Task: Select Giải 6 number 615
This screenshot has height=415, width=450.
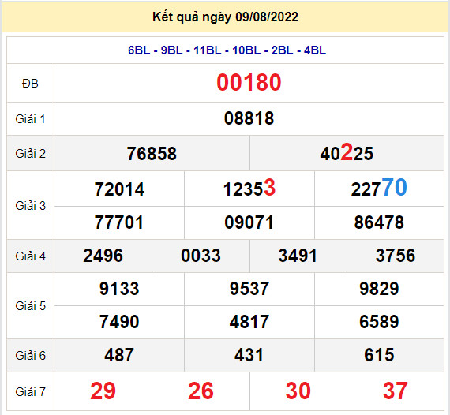Action: point(379,355)
